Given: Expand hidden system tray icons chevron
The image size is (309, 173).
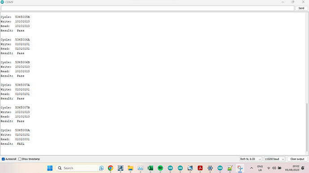Looking at the screenshot, I should [252, 168].
